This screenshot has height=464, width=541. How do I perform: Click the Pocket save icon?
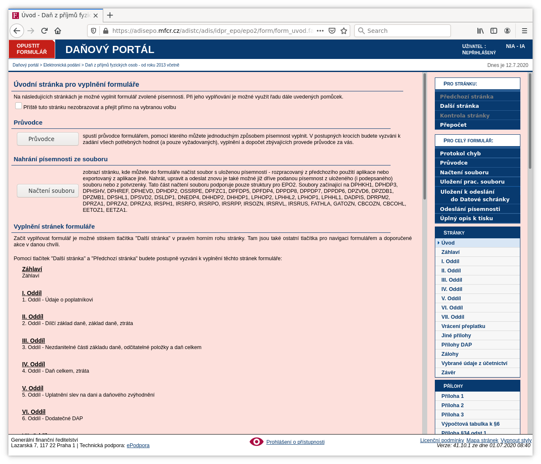[332, 31]
